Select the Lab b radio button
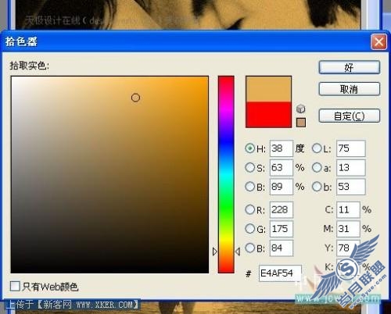The width and height of the screenshot is (391, 314). [x=317, y=187]
